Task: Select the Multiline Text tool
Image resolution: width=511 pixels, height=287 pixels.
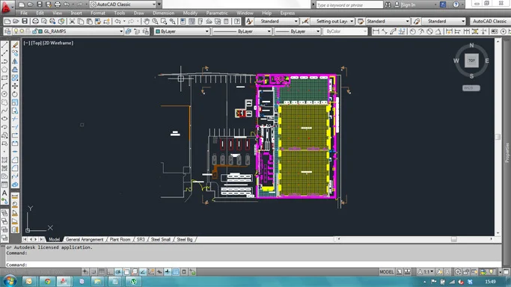Action: point(4,193)
